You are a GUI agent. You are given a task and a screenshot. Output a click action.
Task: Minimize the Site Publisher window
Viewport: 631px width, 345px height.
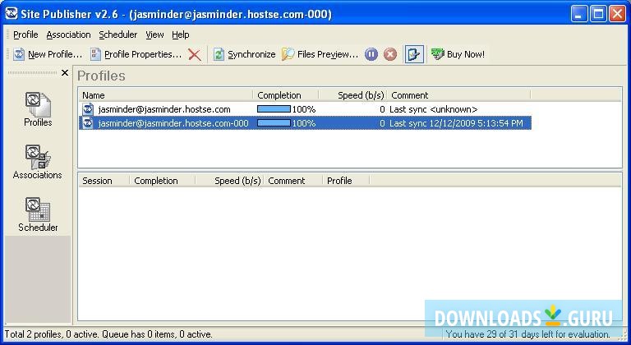[578, 15]
